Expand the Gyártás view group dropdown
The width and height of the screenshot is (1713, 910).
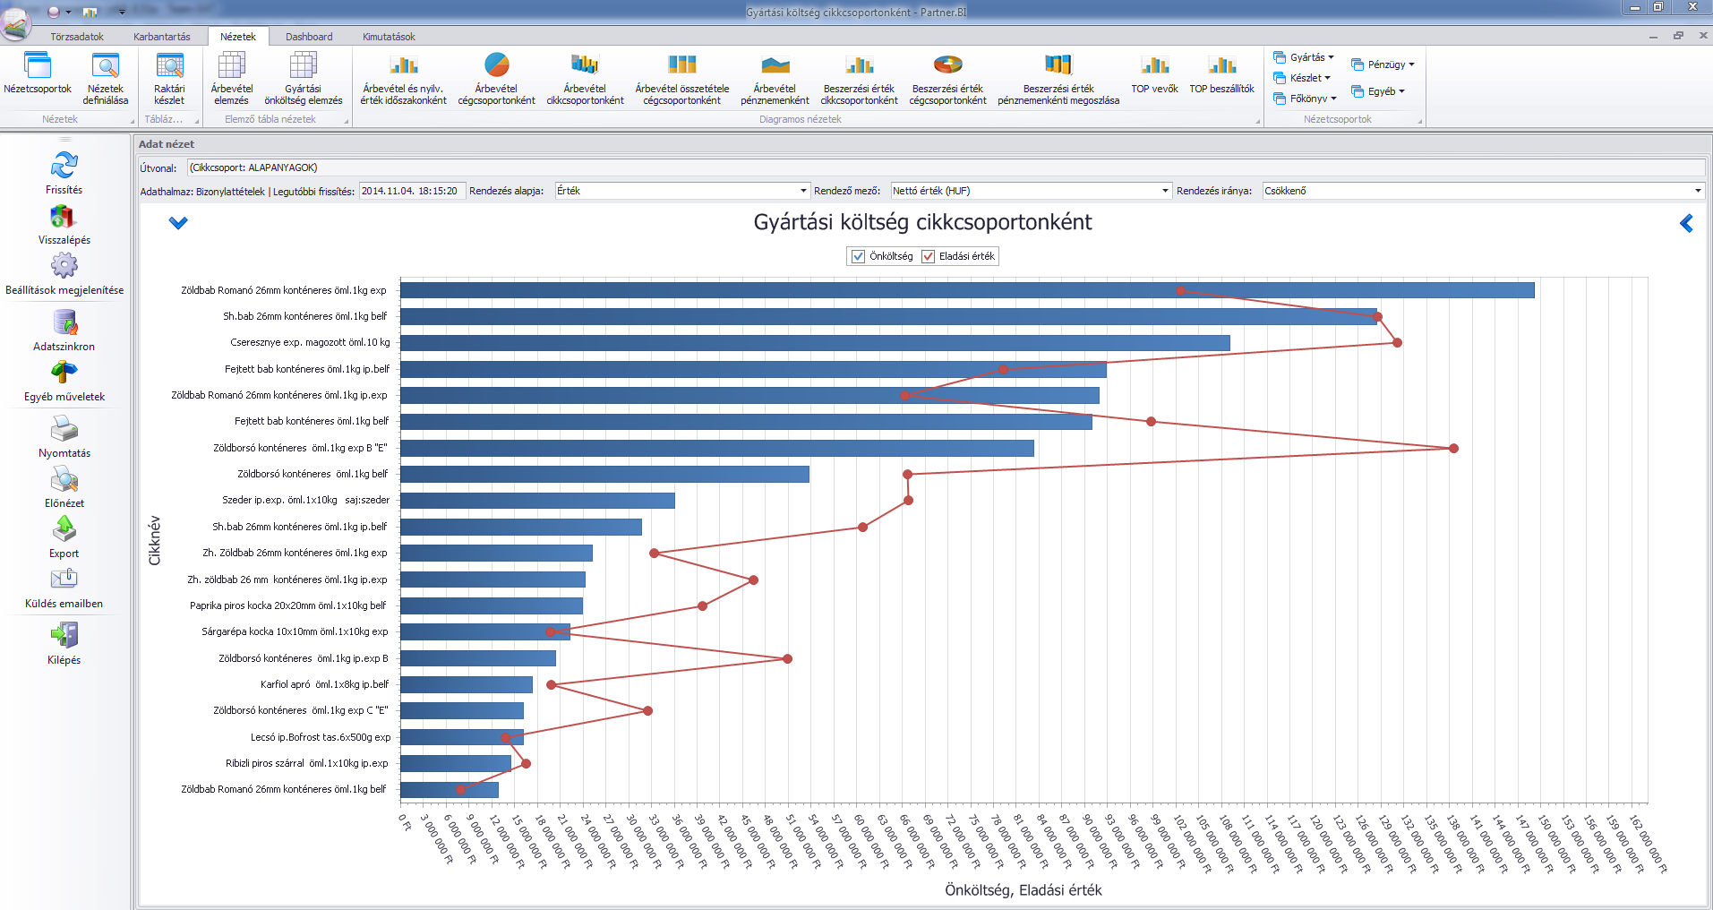[1304, 57]
